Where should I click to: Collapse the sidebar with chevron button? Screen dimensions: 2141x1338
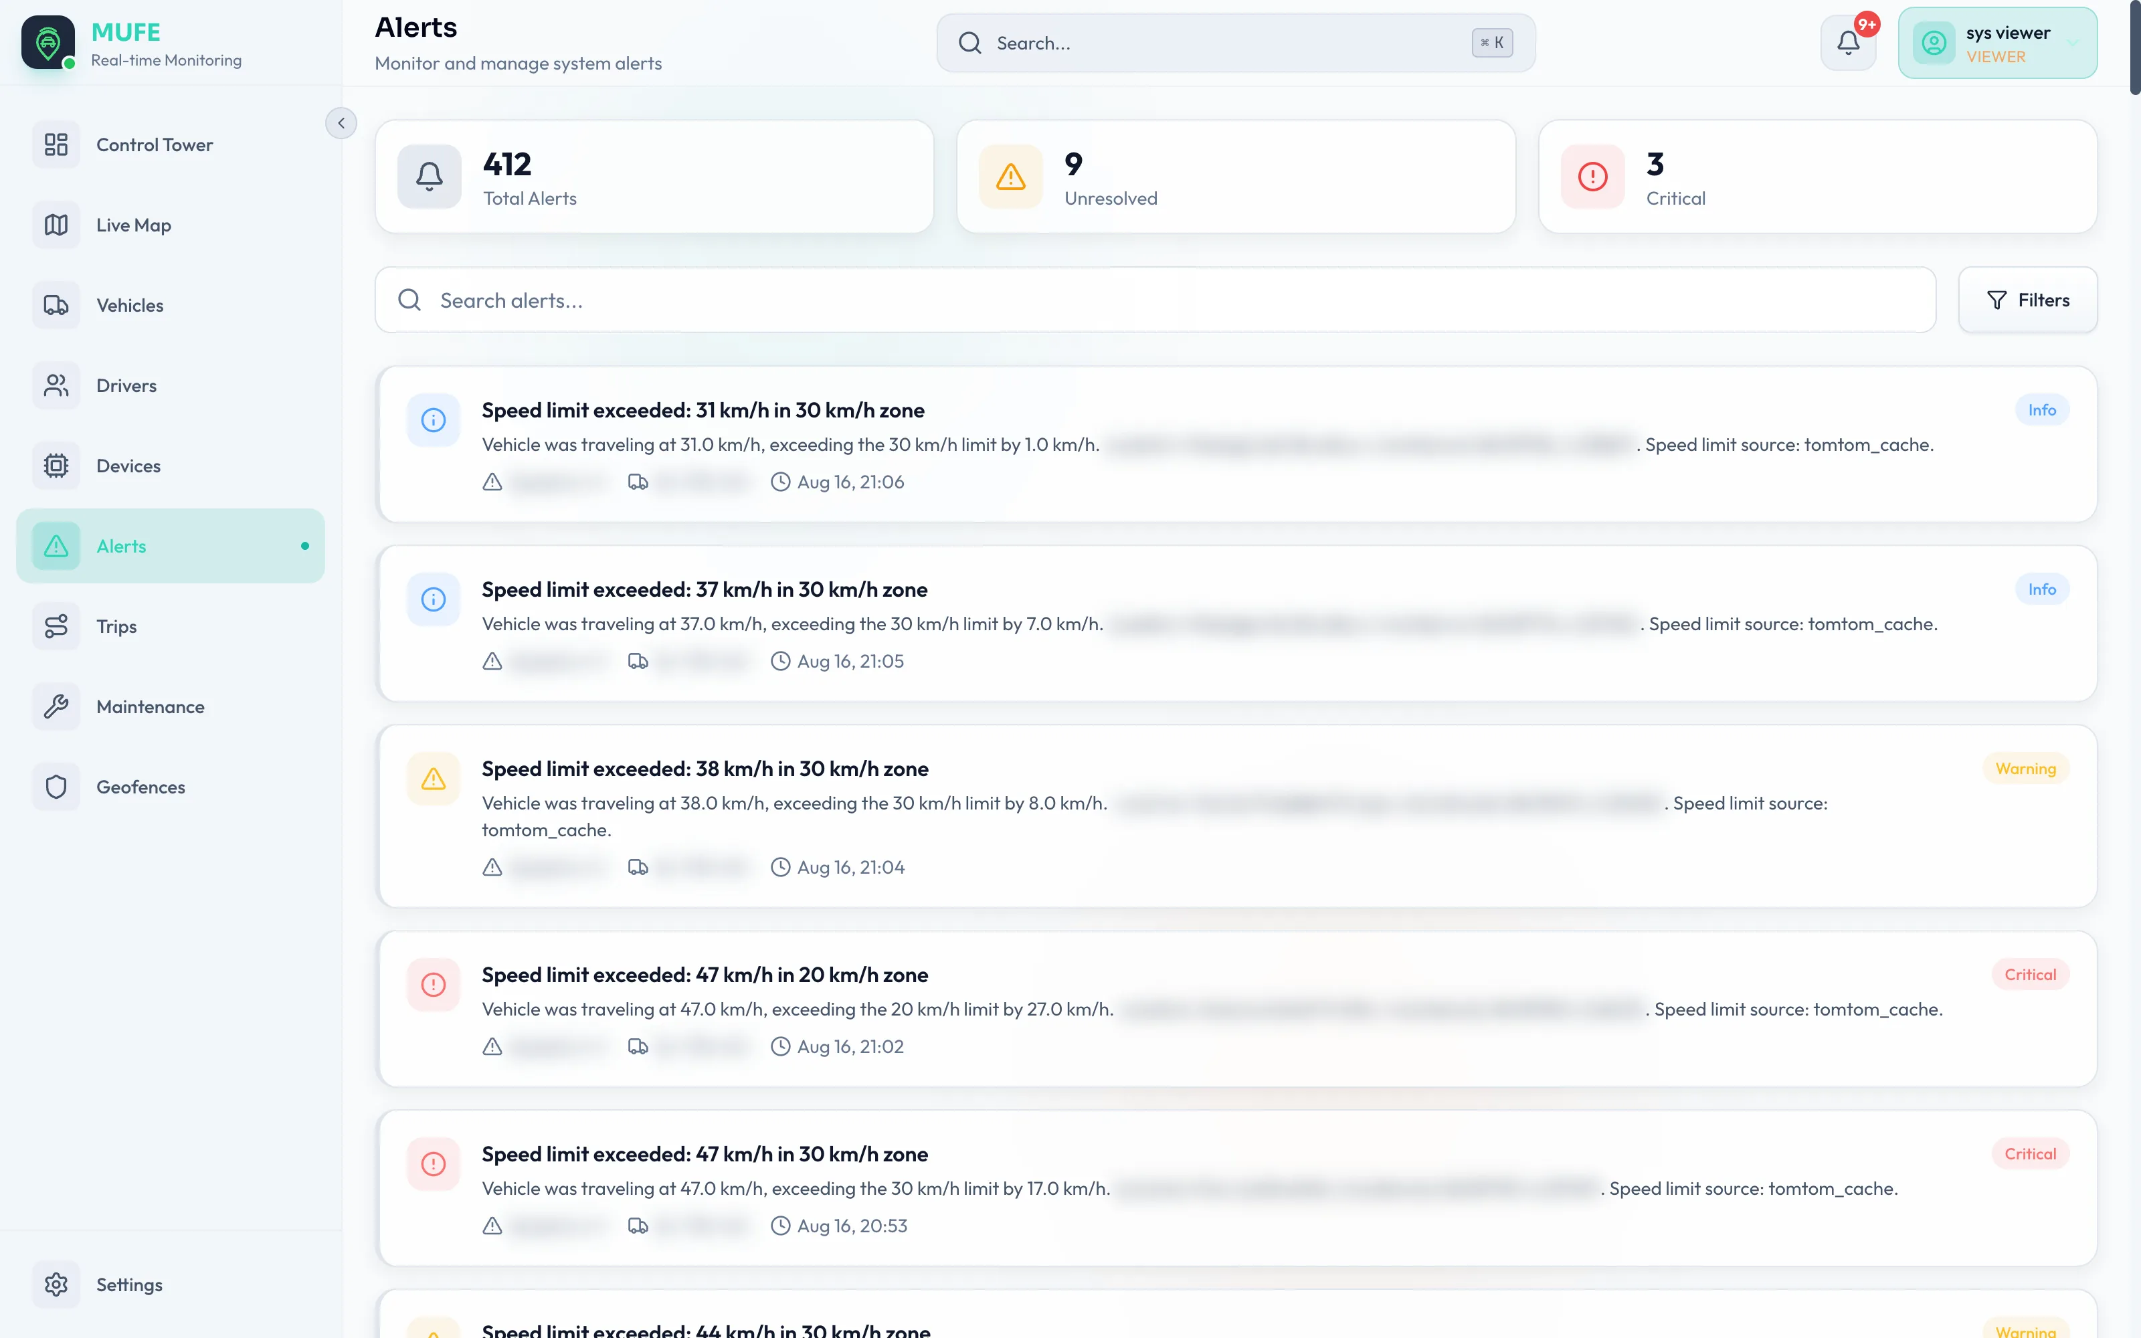[341, 123]
